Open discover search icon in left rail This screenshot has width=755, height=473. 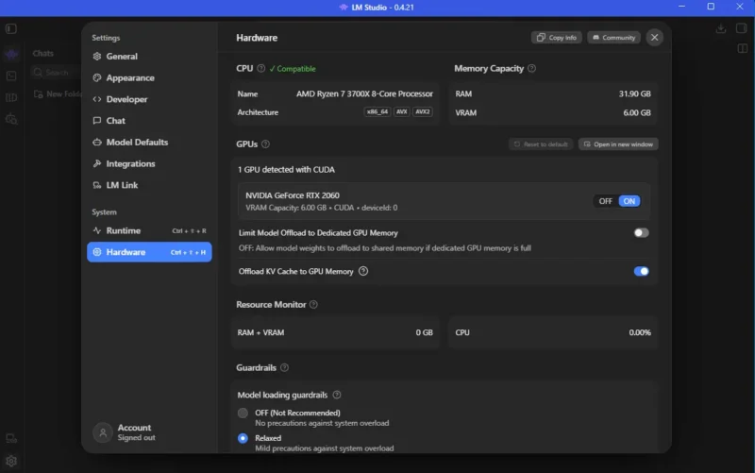click(11, 119)
